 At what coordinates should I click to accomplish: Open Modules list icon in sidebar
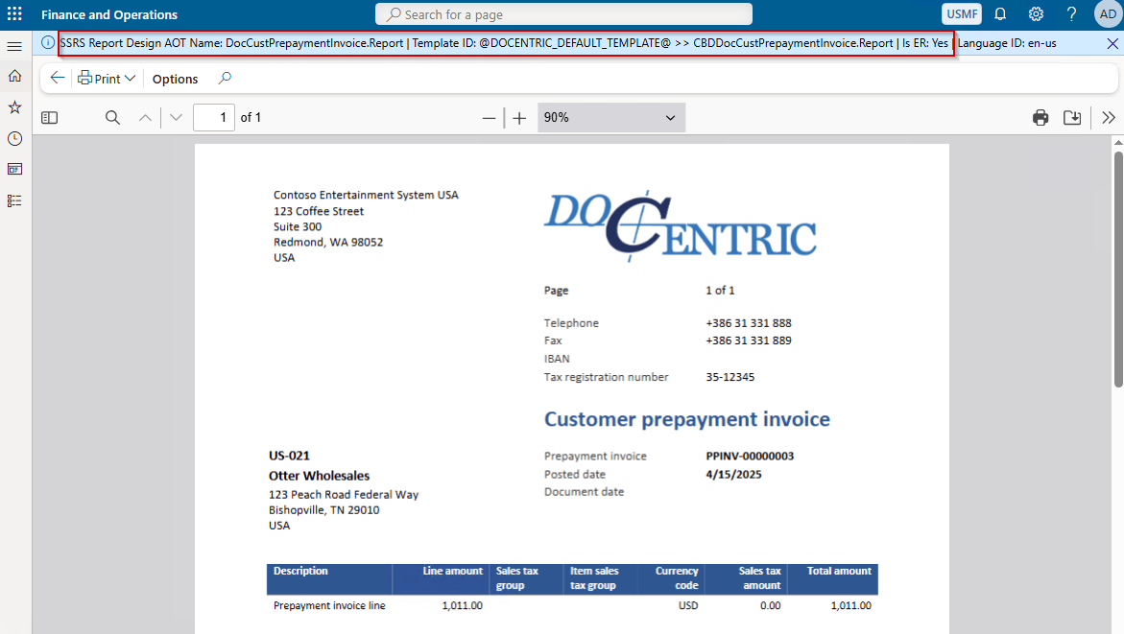pos(14,200)
